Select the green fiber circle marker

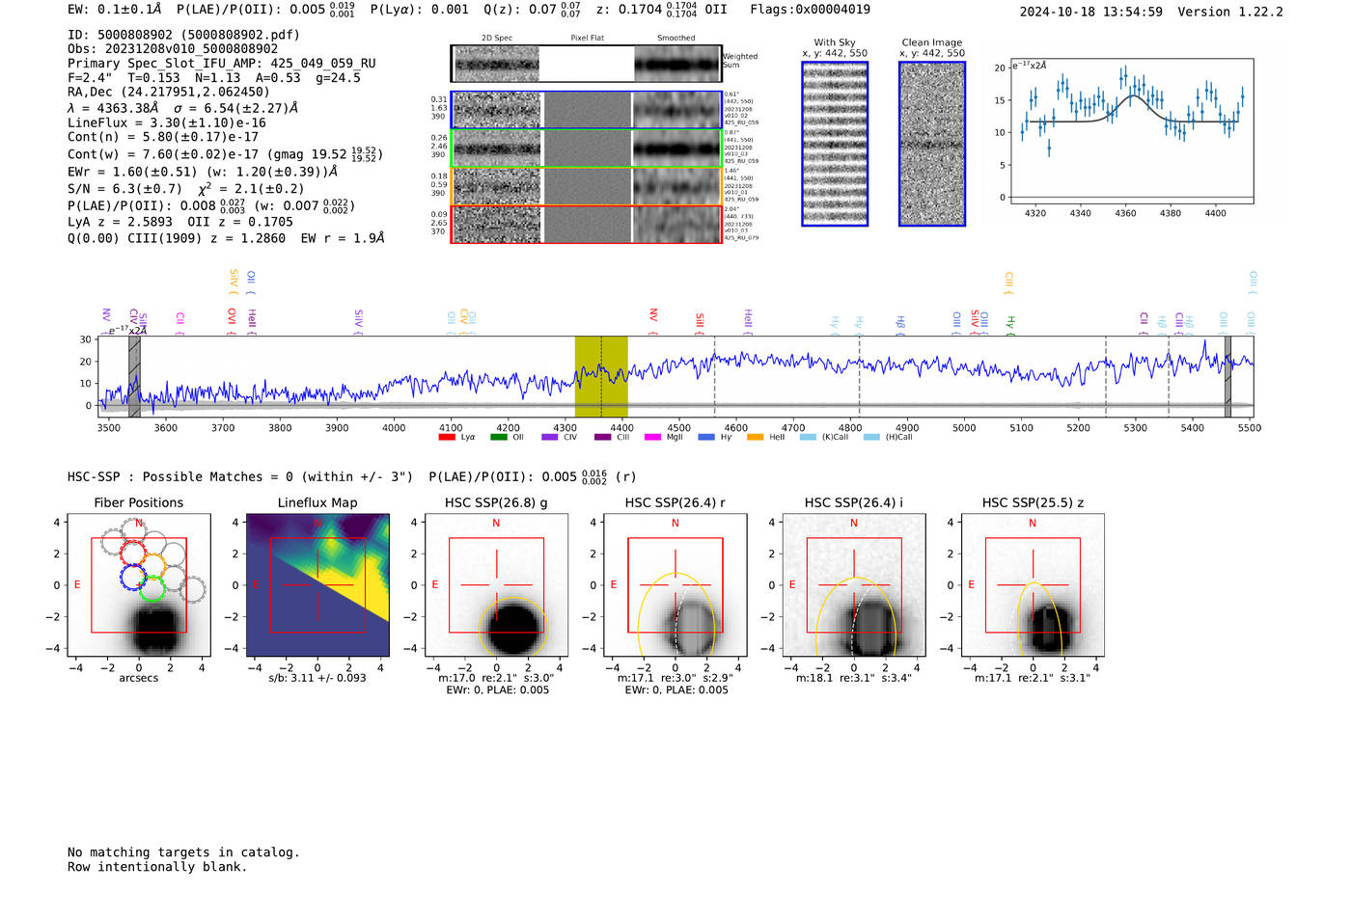152,588
